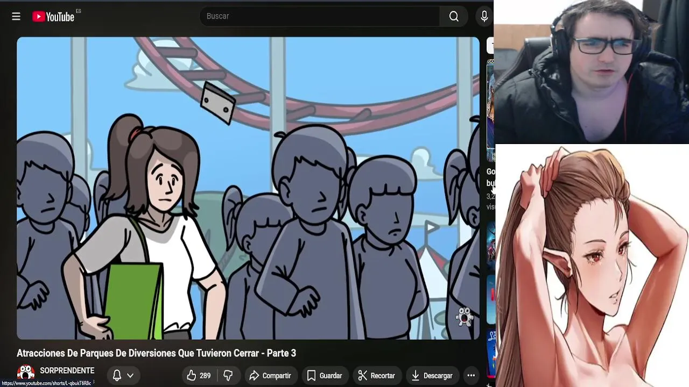
Task: Click the streamer webcam overlay
Action: coord(591,72)
